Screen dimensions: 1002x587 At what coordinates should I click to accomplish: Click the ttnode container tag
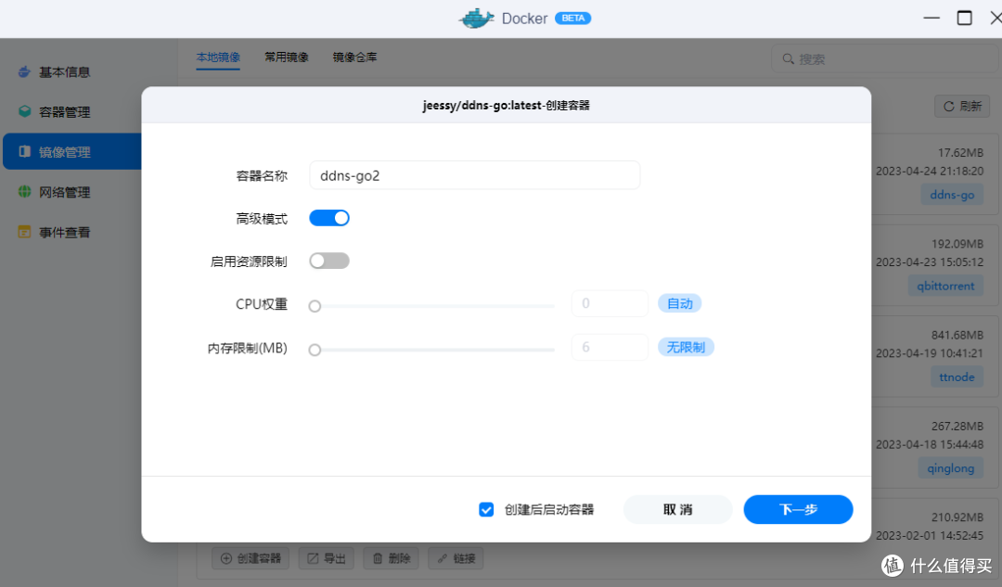click(x=957, y=376)
